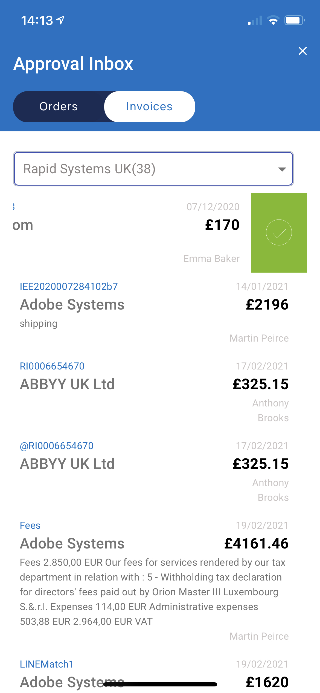The width and height of the screenshot is (320, 693).
Task: Close the Approval Inbox with X
Action: point(303,51)
